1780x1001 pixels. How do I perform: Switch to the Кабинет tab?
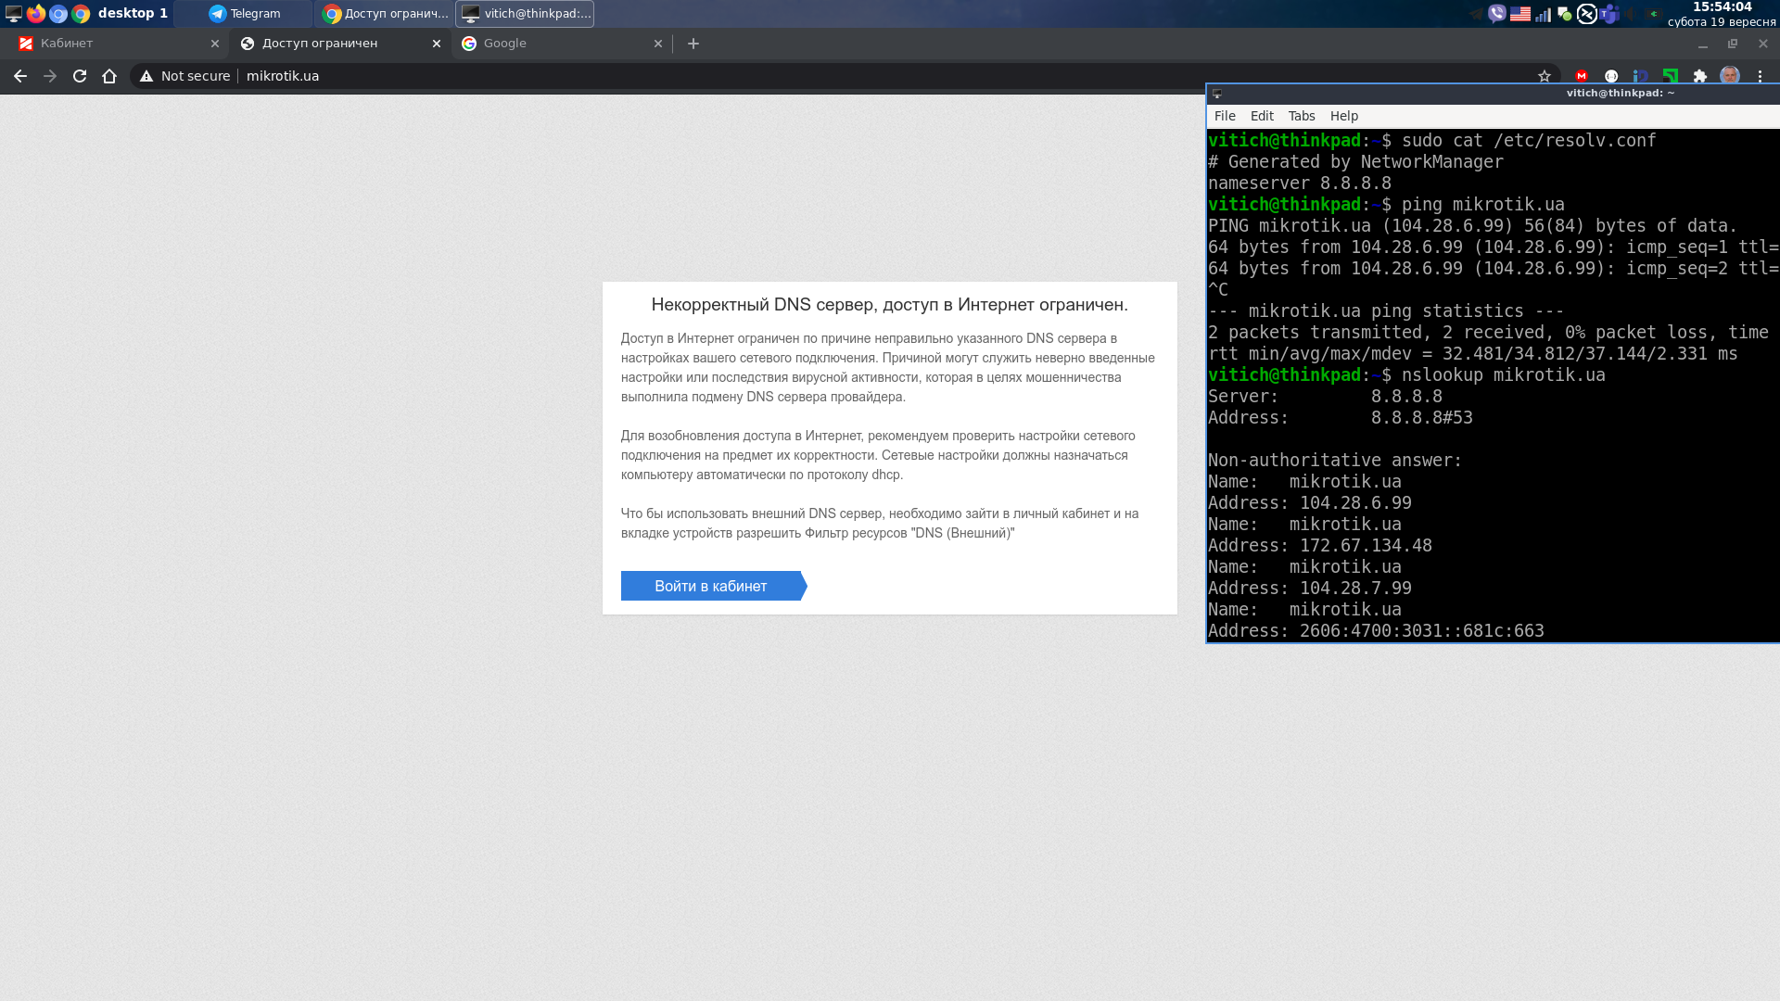pos(111,44)
